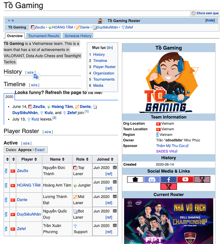
Task: Click Vietnam flag in HOÀNG TÂM row
Action: 13,186
